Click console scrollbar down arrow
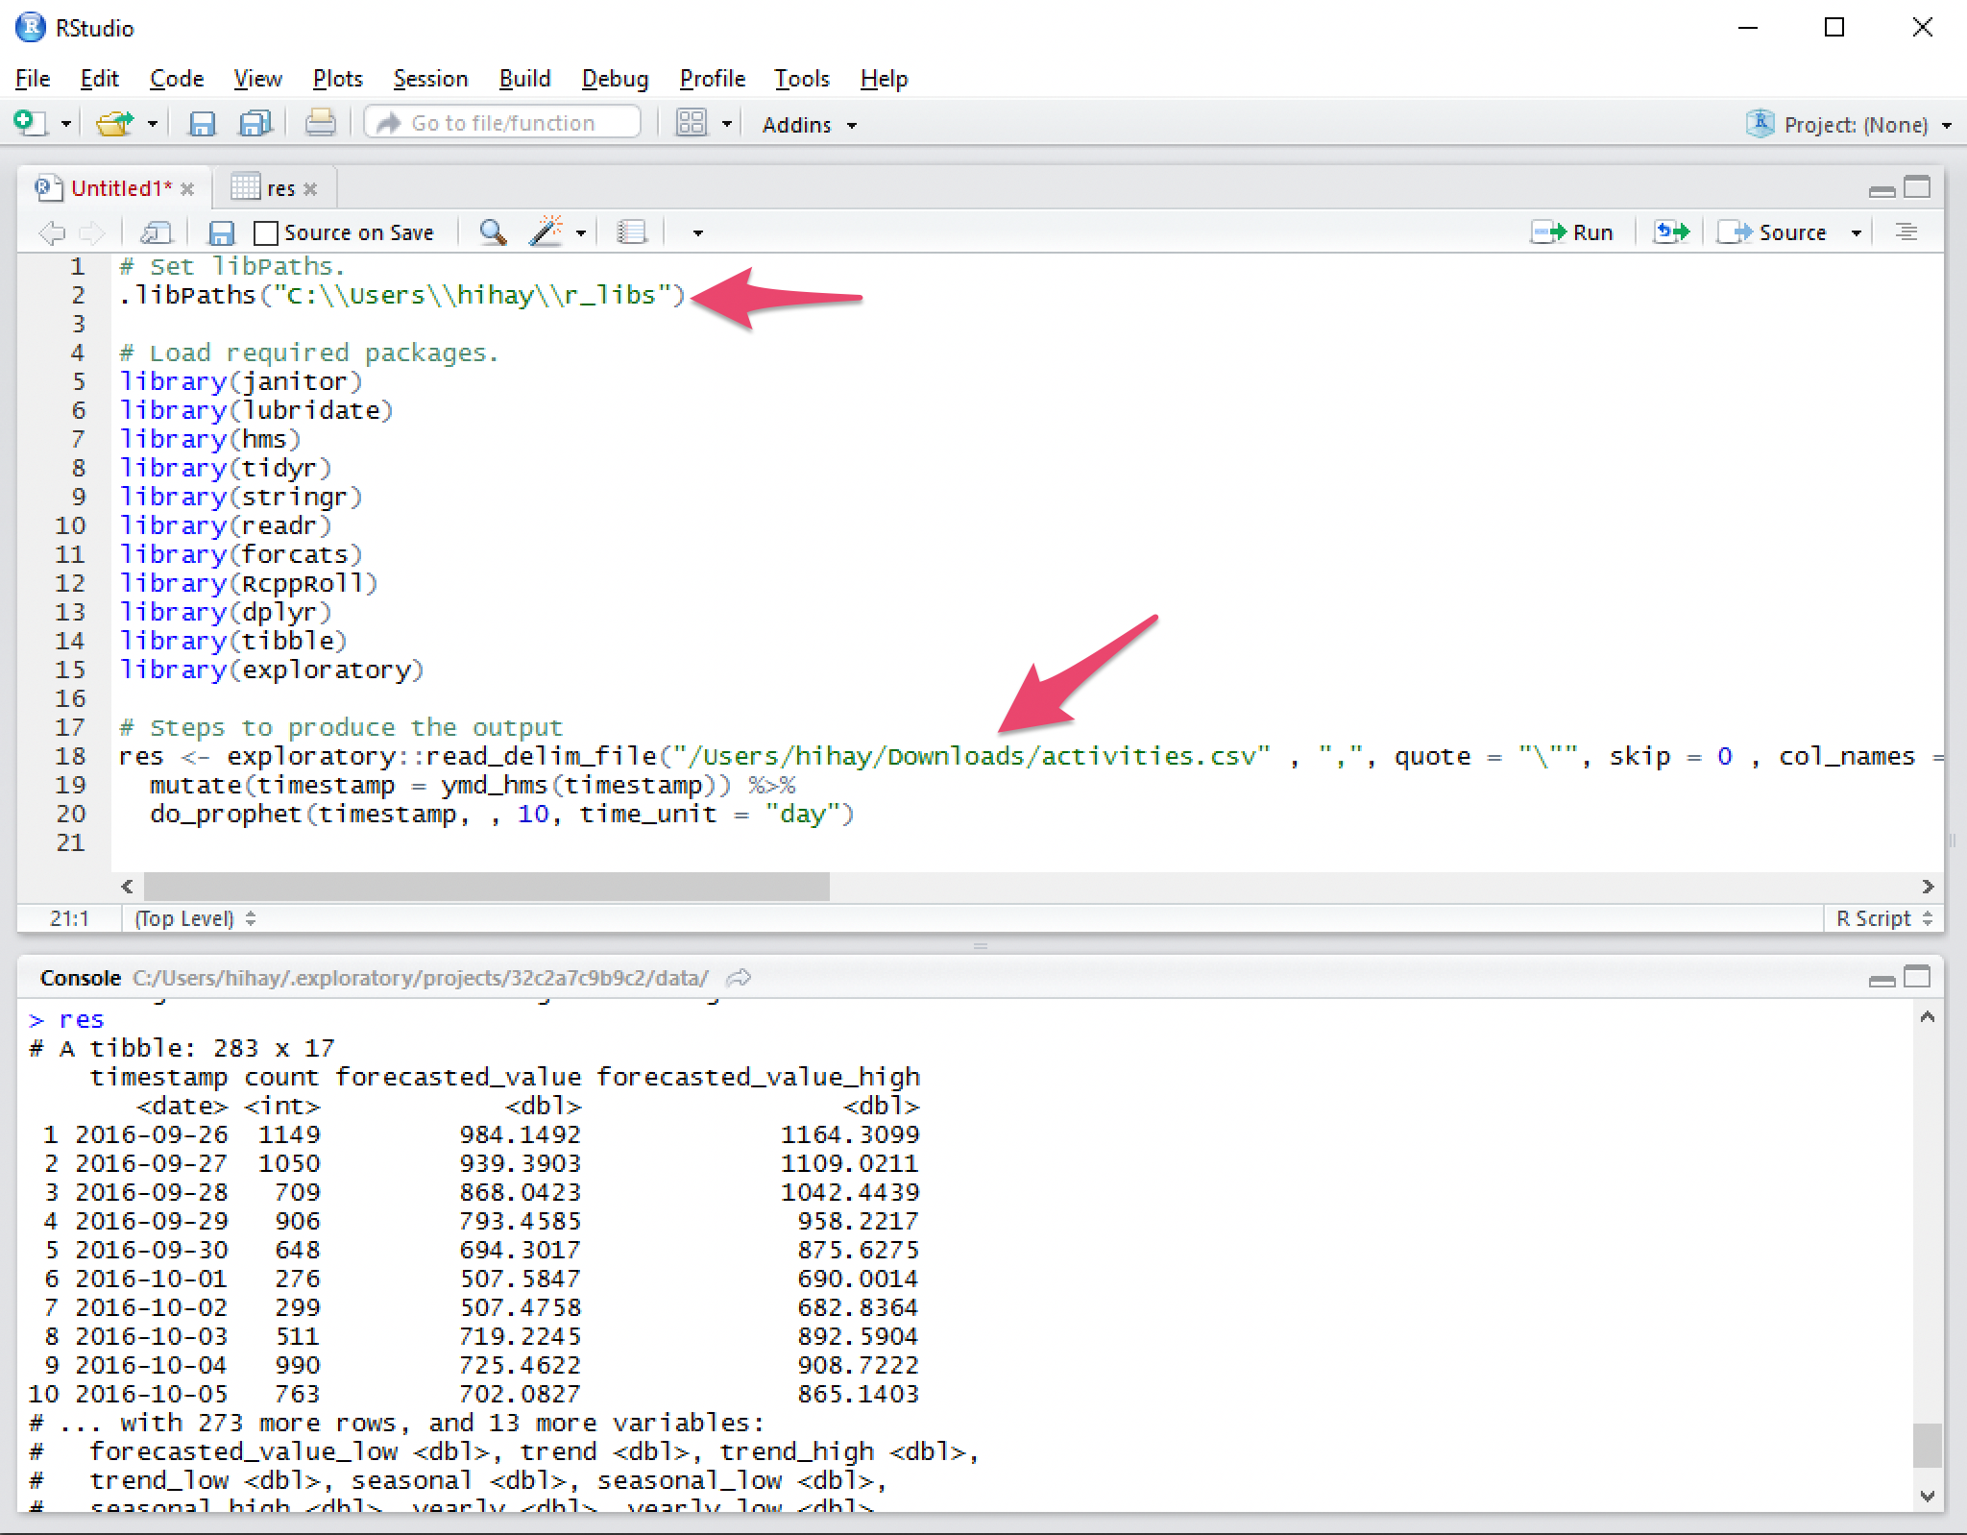 (x=1927, y=1496)
